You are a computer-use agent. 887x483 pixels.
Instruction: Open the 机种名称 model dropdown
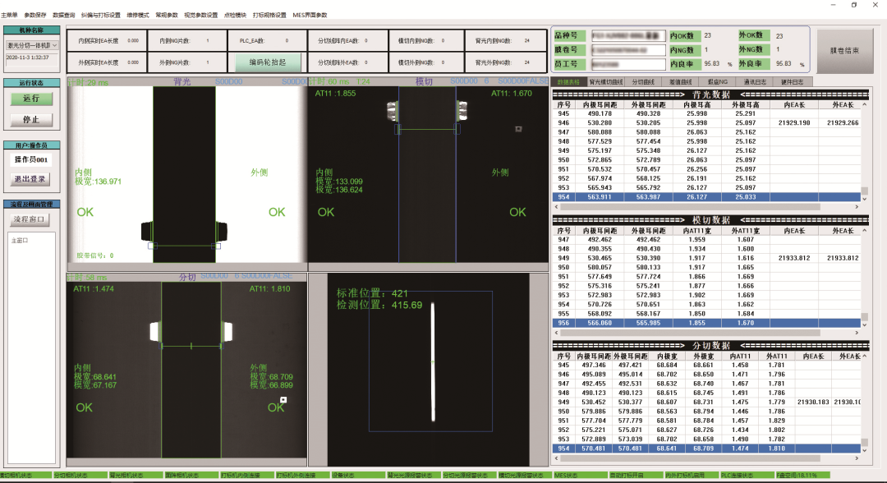[x=54, y=45]
